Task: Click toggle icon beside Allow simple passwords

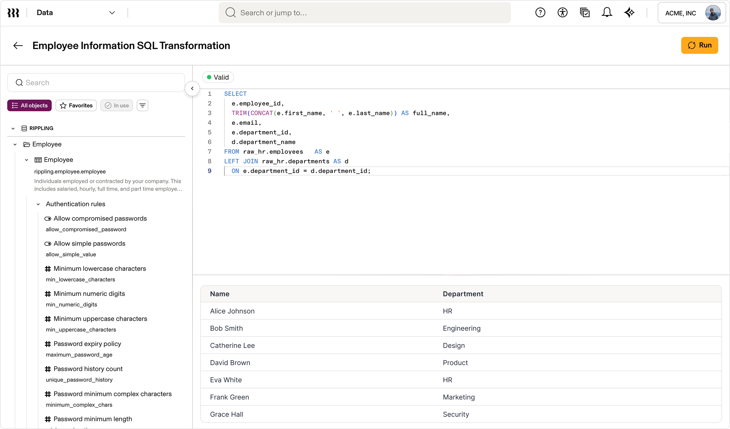Action: pos(48,244)
